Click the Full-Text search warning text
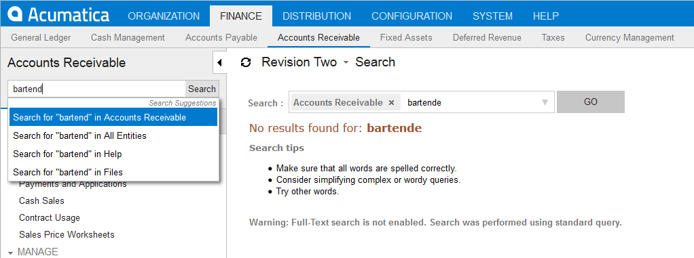The height and width of the screenshot is (258, 694). [435, 222]
